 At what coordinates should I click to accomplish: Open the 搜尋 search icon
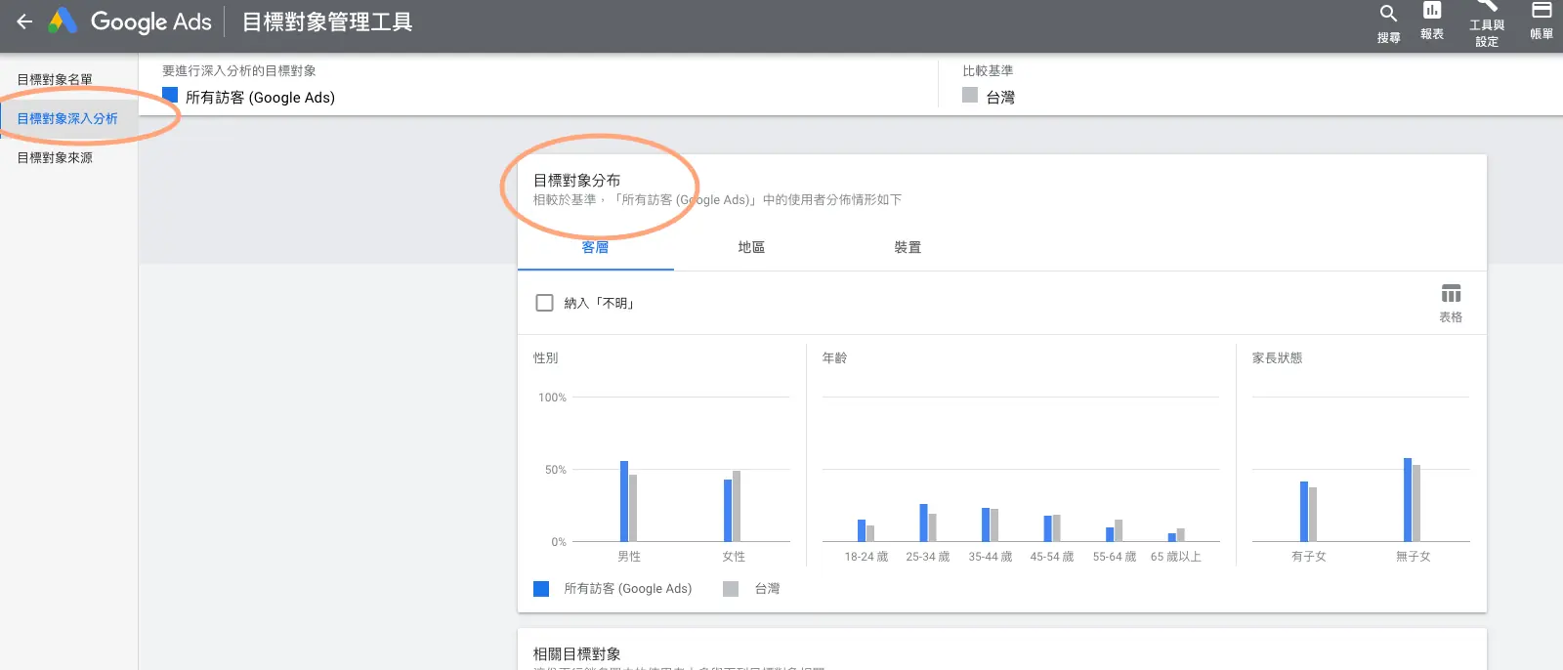1388,23
